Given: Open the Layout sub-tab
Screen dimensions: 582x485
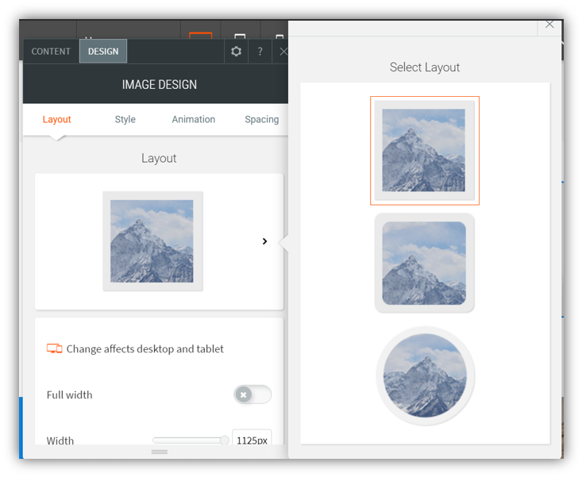Looking at the screenshot, I should (56, 120).
